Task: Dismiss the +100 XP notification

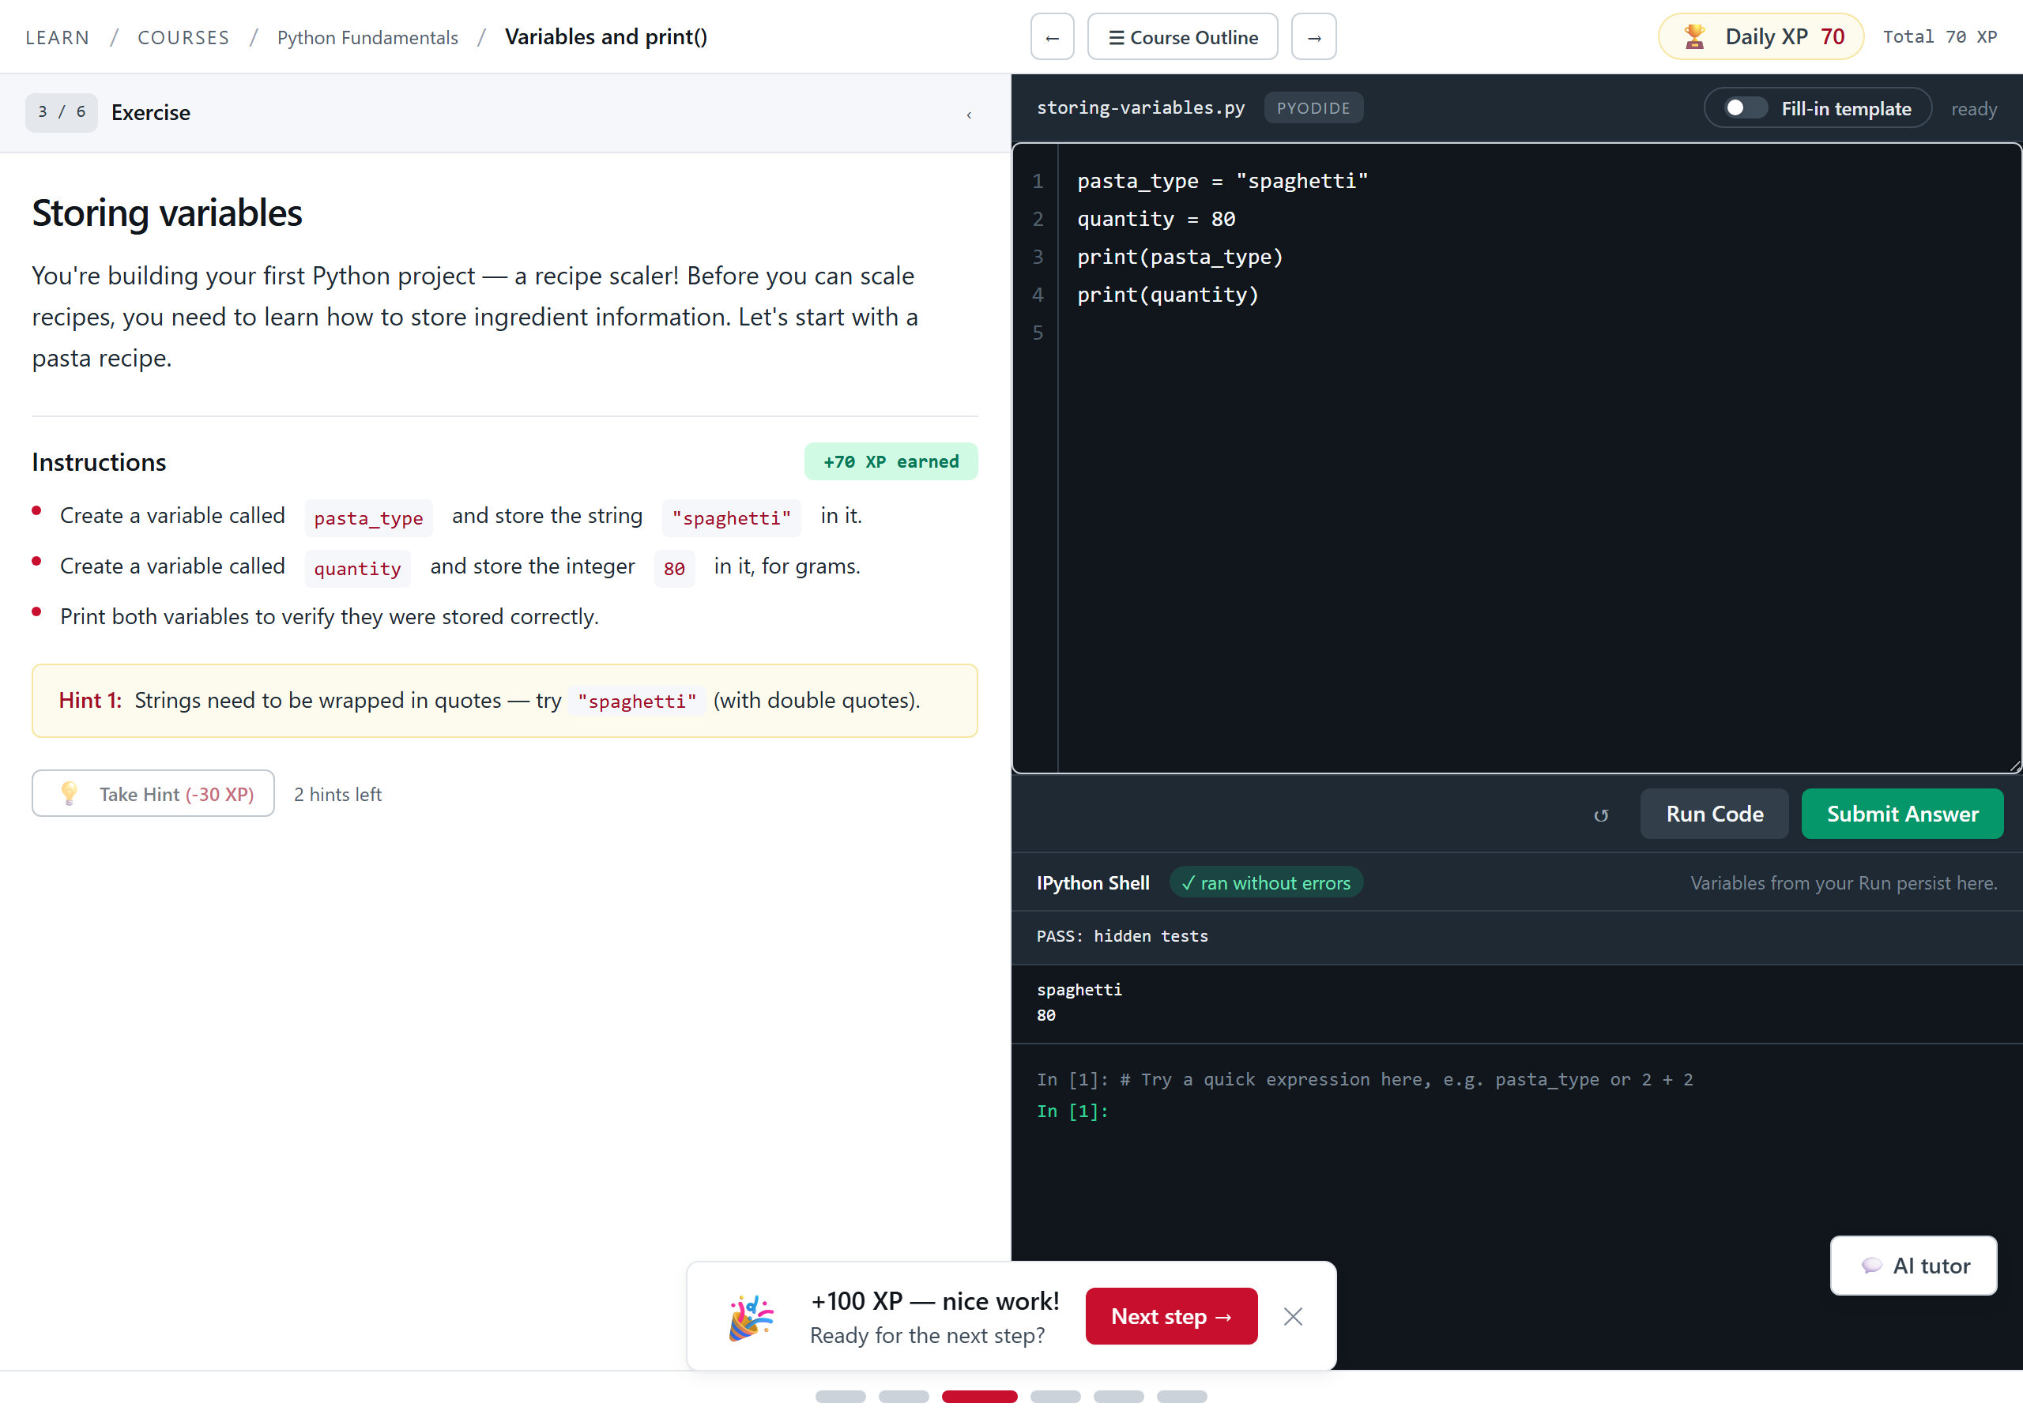Action: 1293,1315
